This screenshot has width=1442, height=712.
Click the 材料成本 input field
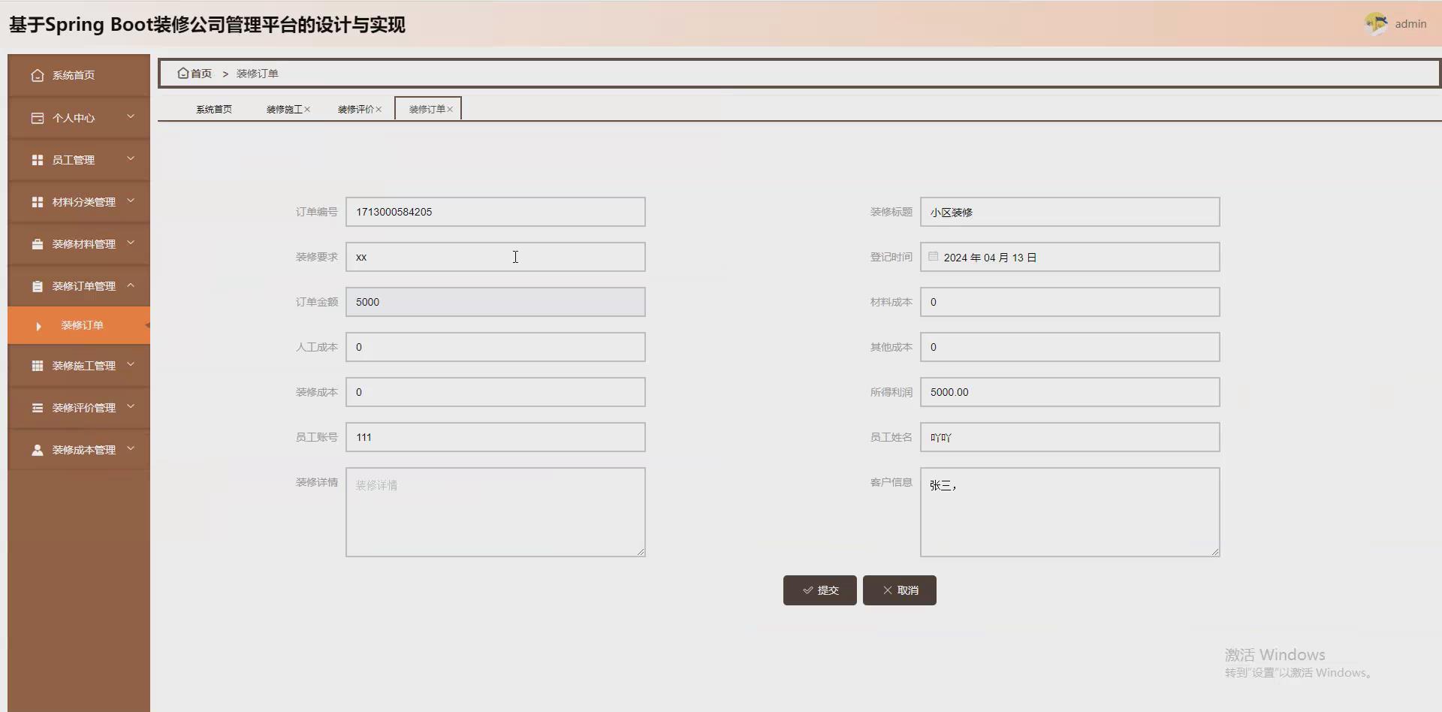[x=1069, y=302]
